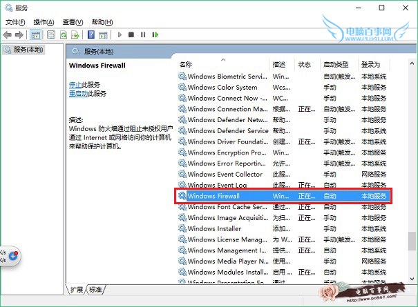
Task: Open the 帮助(H) menu
Action: [x=102, y=22]
